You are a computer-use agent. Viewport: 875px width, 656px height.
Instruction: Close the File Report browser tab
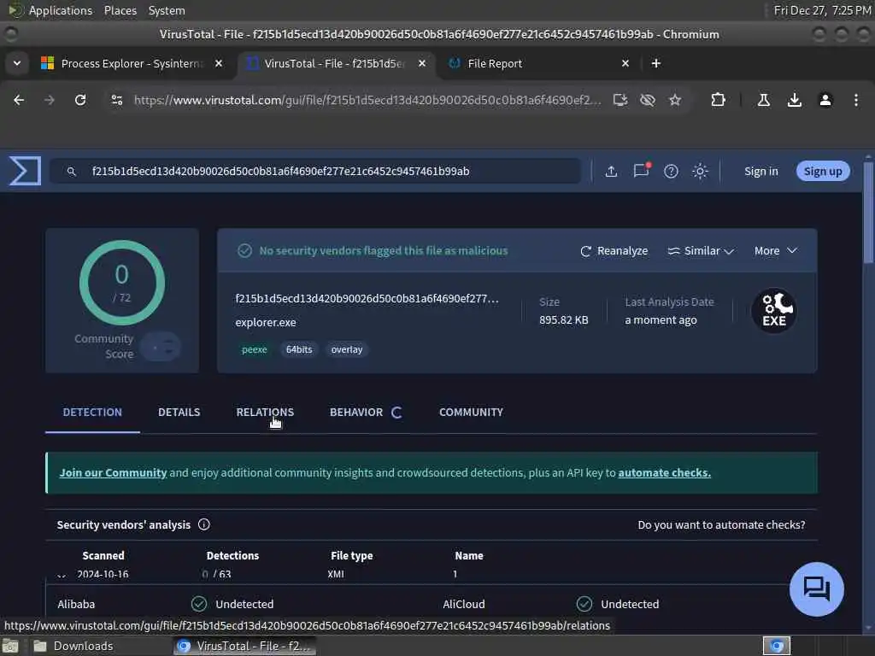click(x=625, y=63)
